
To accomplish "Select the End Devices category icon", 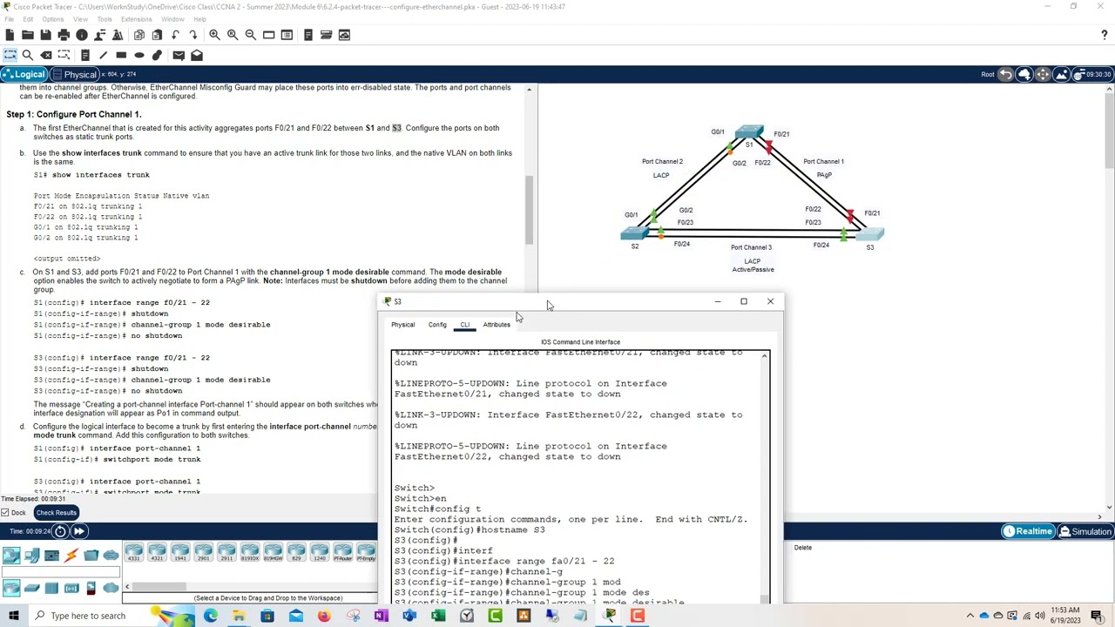I will [x=31, y=555].
